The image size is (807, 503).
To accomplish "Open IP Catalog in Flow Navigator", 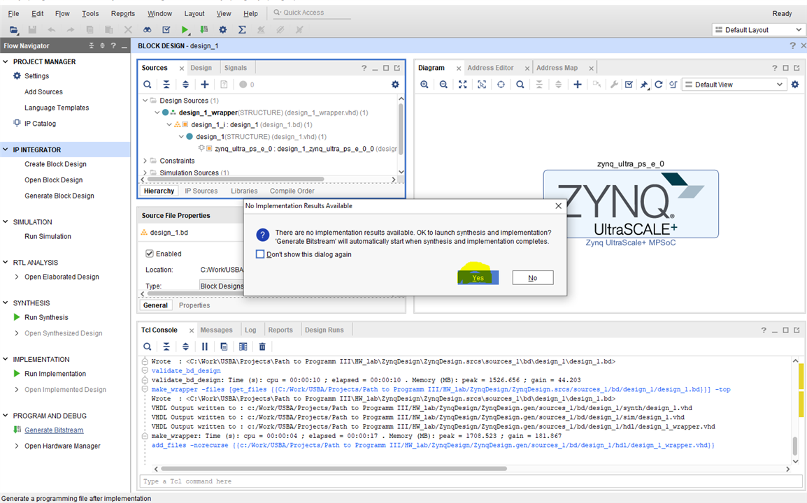I will point(40,124).
